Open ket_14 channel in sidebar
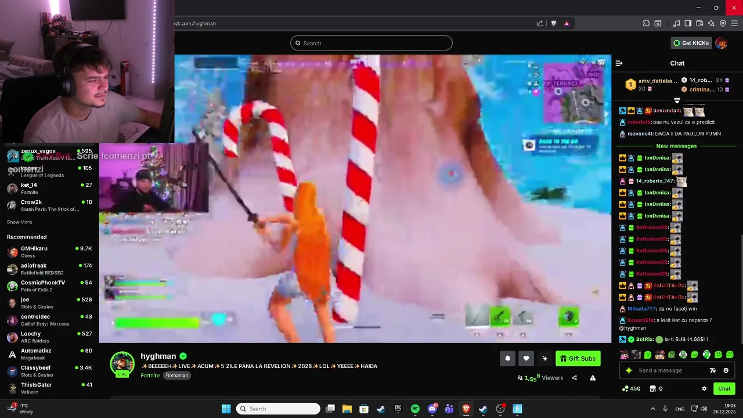743x418 pixels. pyautogui.click(x=49, y=188)
